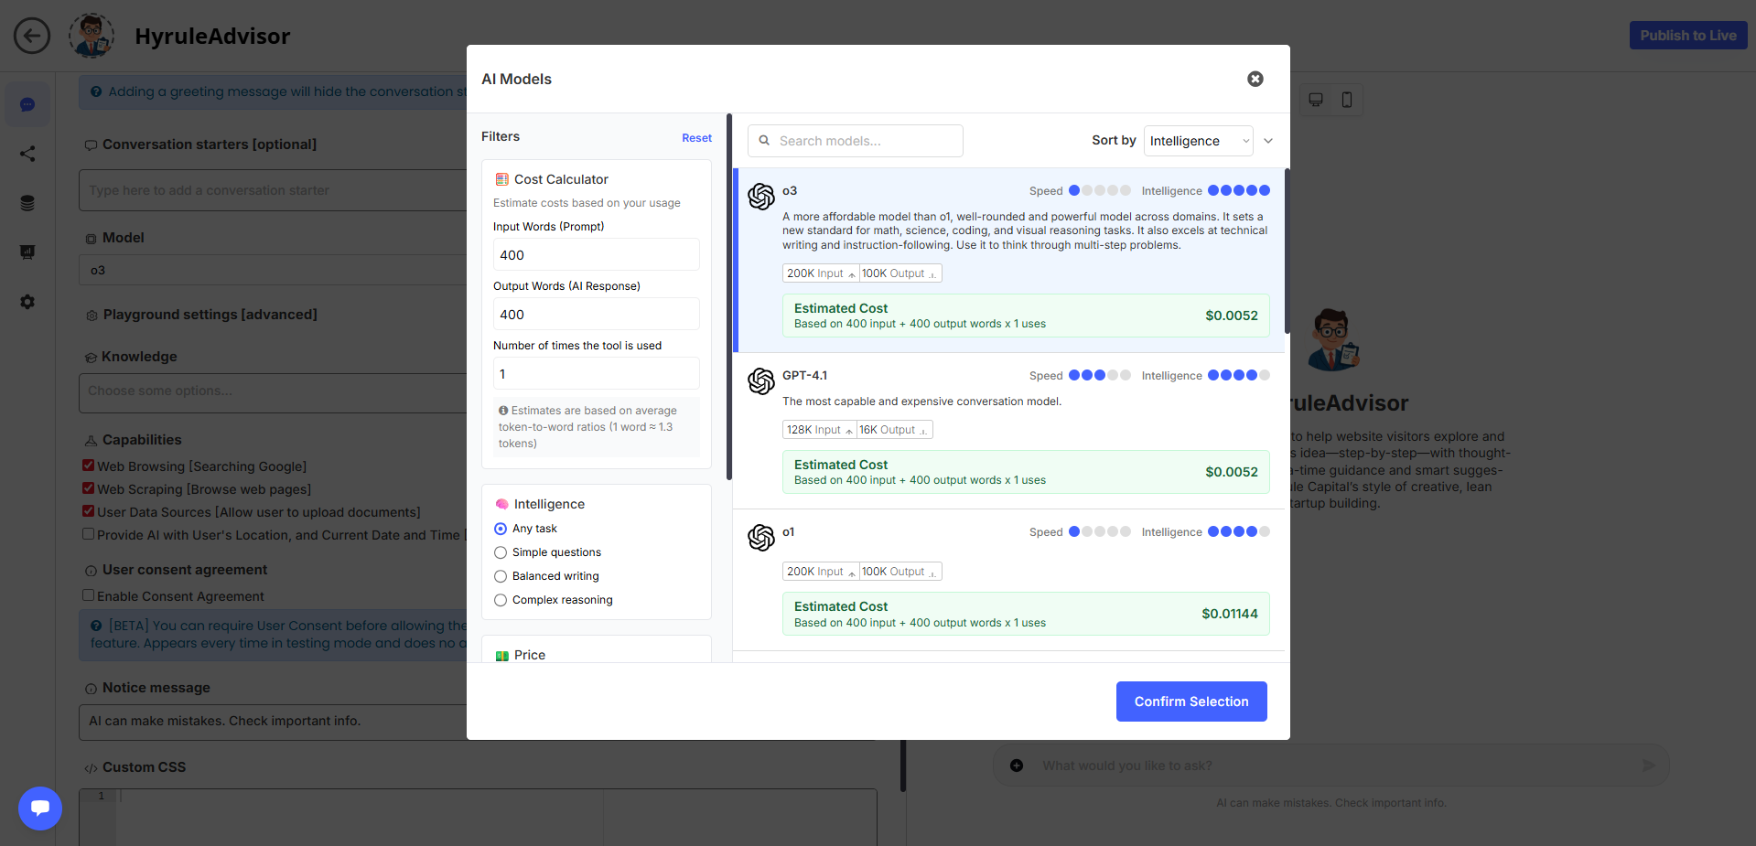This screenshot has width=1756, height=846.
Task: Click the Intelligence brain icon
Action: (501, 504)
